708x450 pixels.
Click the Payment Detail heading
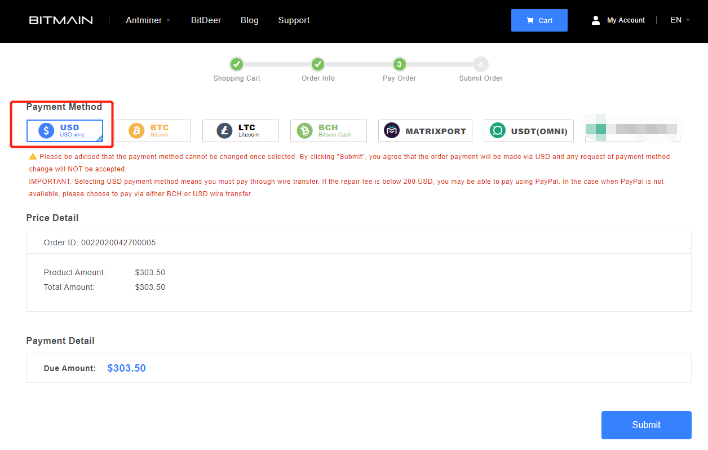pos(60,341)
